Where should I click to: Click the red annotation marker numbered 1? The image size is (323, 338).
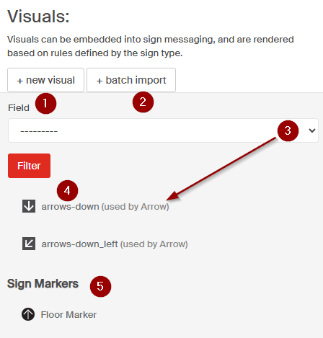(45, 104)
